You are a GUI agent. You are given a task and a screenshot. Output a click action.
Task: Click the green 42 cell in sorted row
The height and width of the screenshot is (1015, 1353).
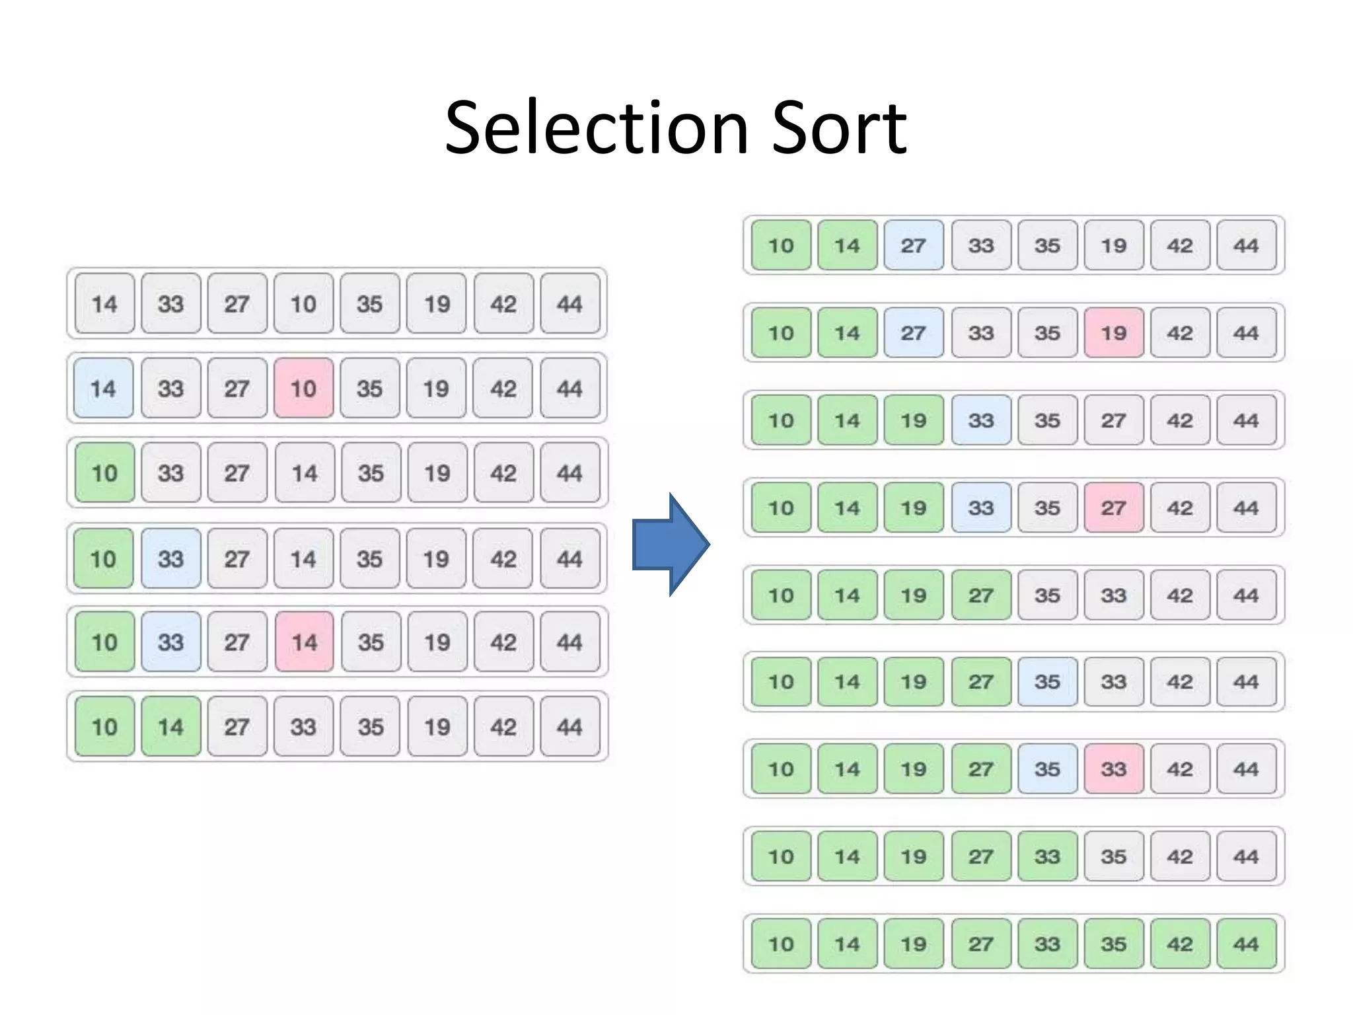pyautogui.click(x=1180, y=944)
